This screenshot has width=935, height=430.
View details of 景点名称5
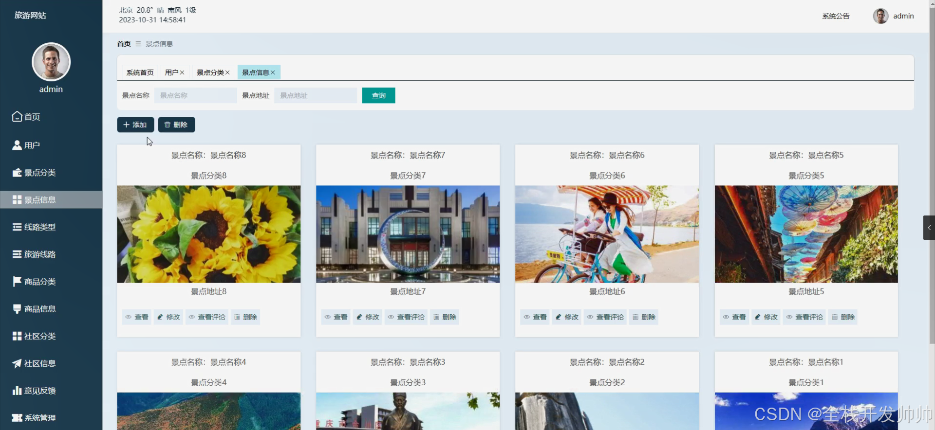(734, 317)
